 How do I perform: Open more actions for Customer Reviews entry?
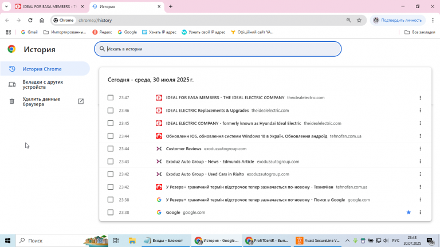click(x=420, y=149)
